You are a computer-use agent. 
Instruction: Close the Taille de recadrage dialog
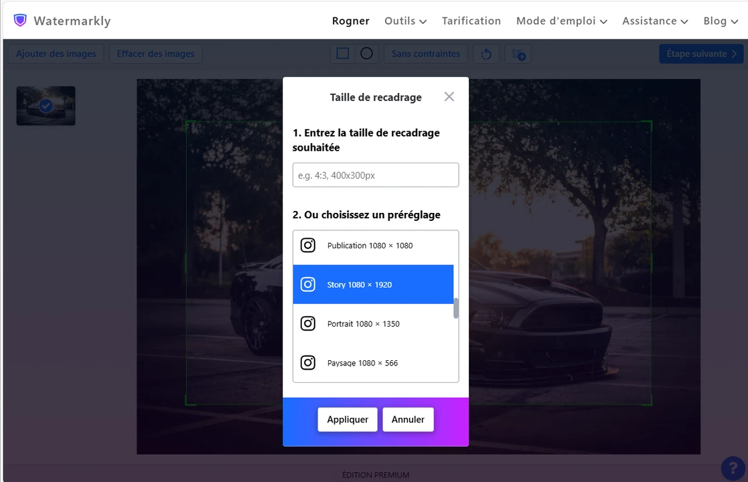tap(449, 97)
